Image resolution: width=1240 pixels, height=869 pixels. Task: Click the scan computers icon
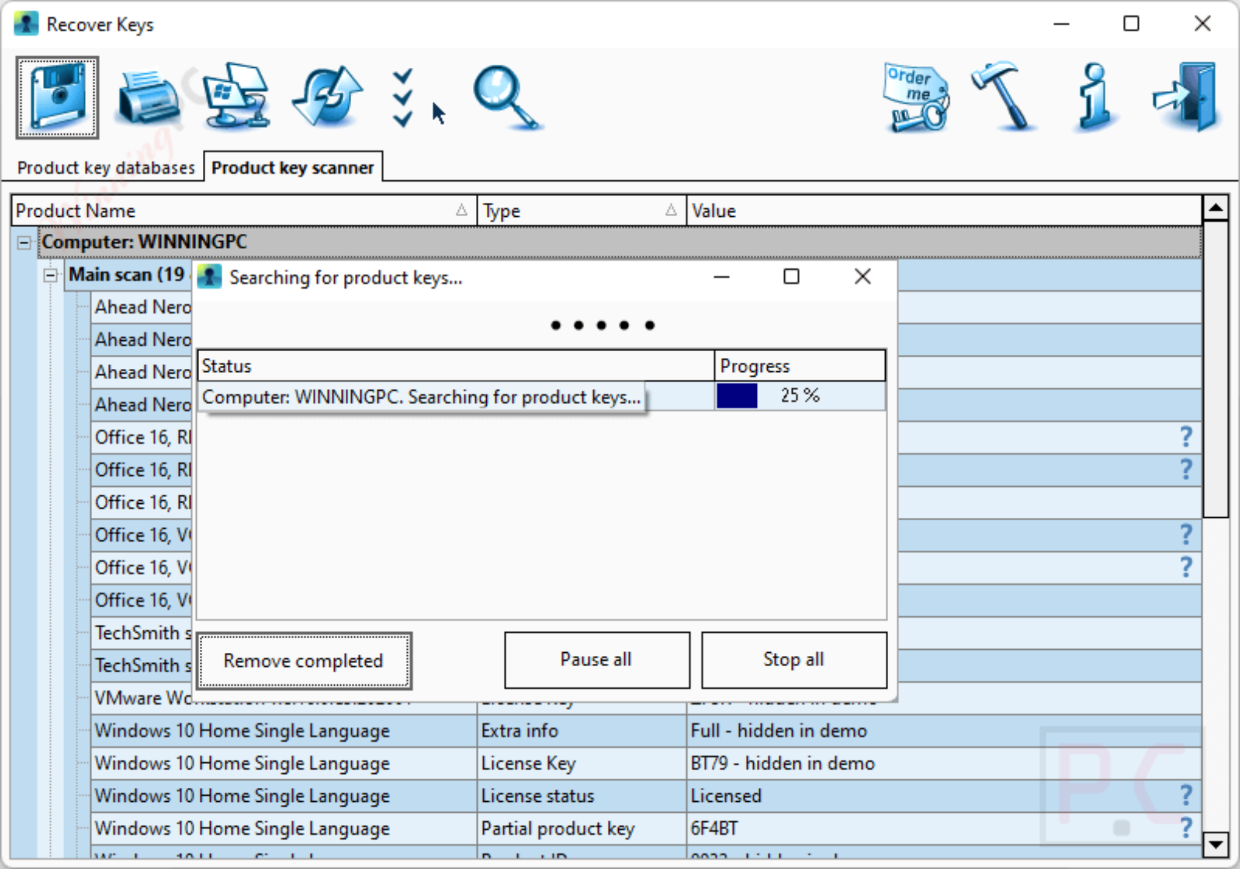pyautogui.click(x=237, y=96)
